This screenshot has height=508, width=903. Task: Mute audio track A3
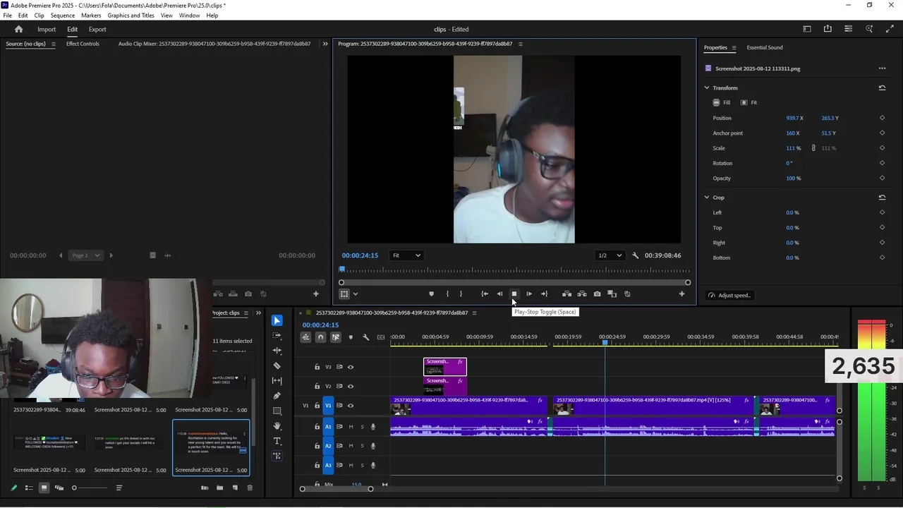351,465
